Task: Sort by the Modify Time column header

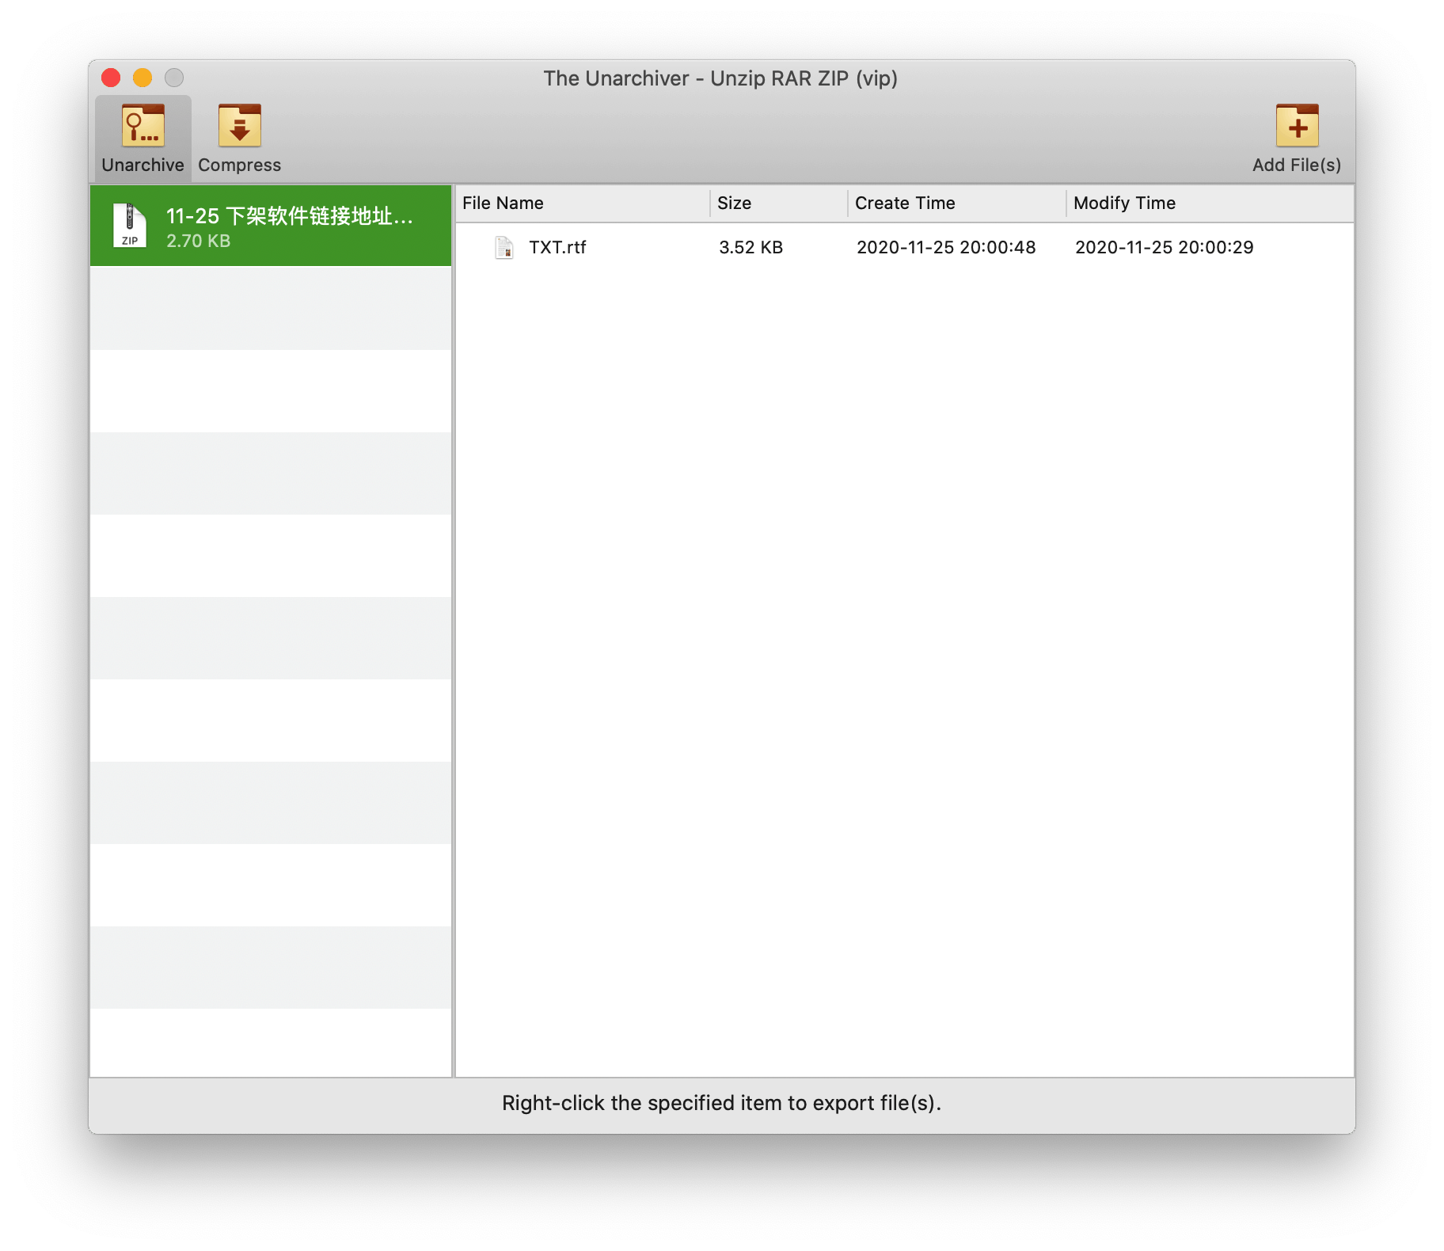Action: 1124,203
